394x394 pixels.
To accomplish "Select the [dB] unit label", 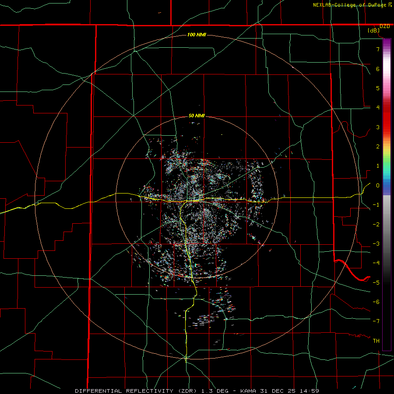I will (x=373, y=30).
